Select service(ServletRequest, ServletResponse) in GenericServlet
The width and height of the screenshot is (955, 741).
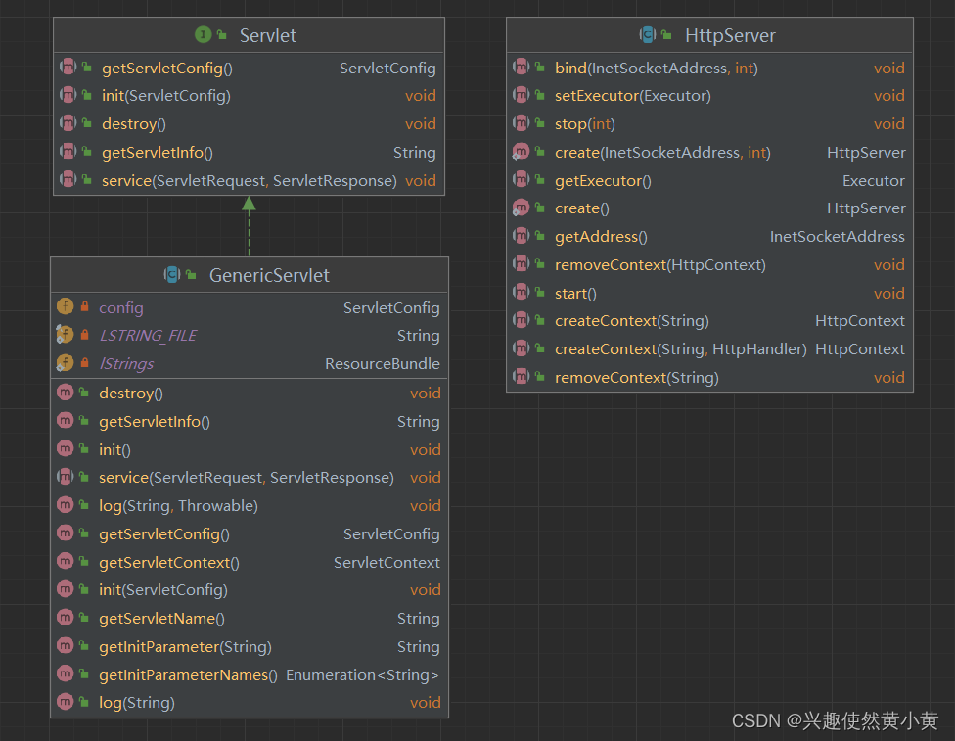tap(246, 477)
